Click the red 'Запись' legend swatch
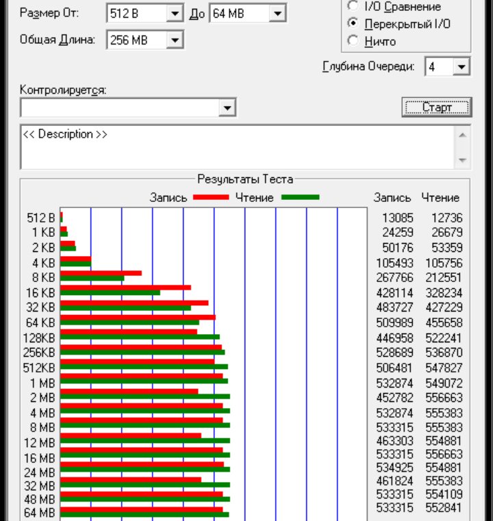 click(x=211, y=197)
